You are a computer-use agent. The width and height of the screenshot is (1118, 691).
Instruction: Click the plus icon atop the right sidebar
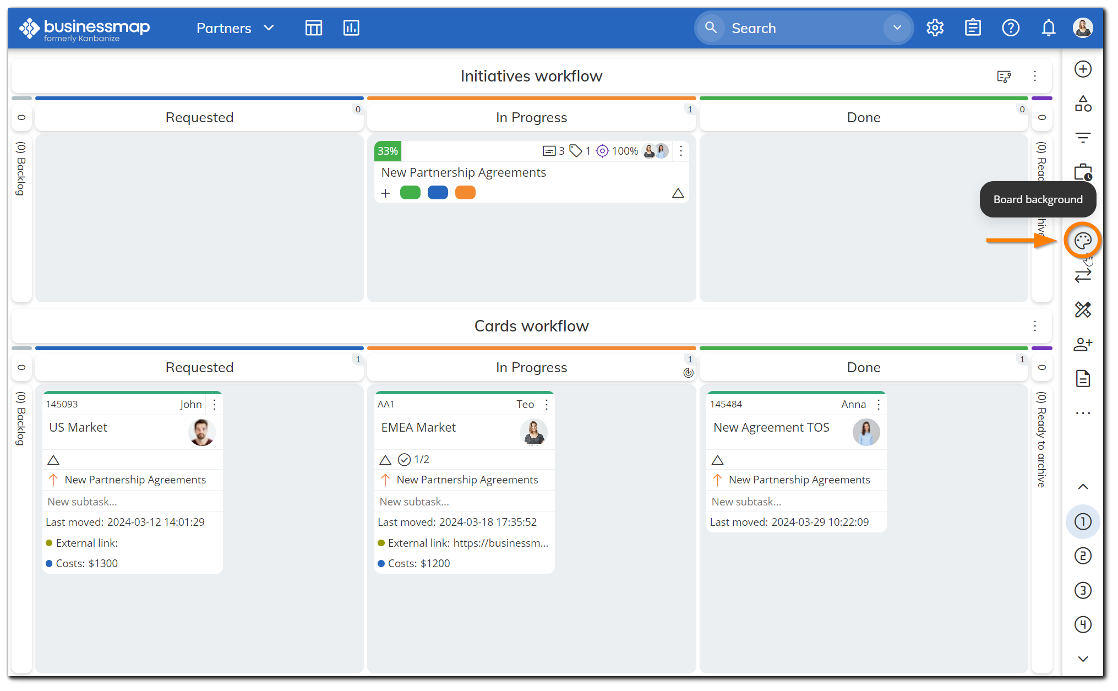tap(1082, 69)
